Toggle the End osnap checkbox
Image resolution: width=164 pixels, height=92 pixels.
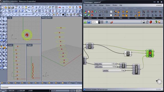click(2, 83)
